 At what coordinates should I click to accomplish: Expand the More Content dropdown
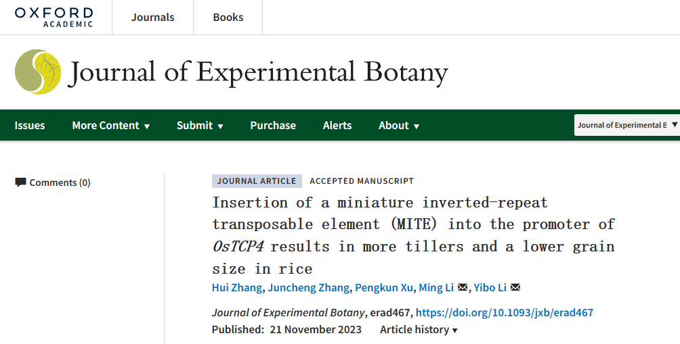111,126
